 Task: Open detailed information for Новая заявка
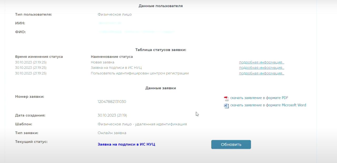pyautogui.click(x=261, y=62)
